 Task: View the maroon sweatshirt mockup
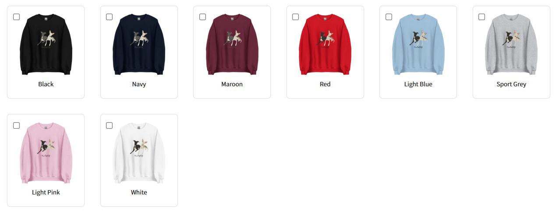click(x=232, y=44)
